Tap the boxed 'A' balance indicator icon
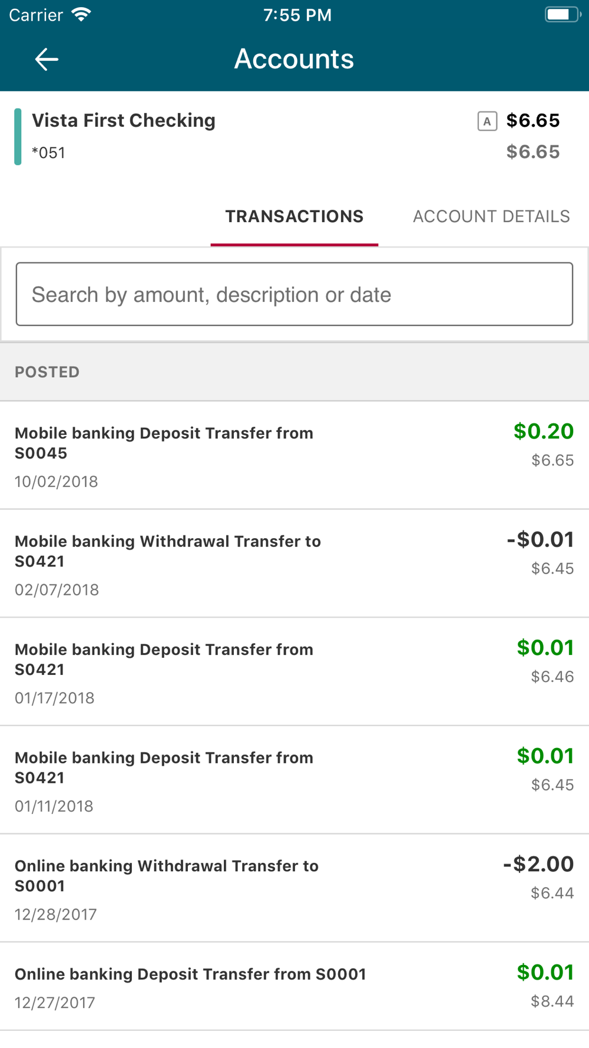Image resolution: width=589 pixels, height=1048 pixels. coord(487,121)
